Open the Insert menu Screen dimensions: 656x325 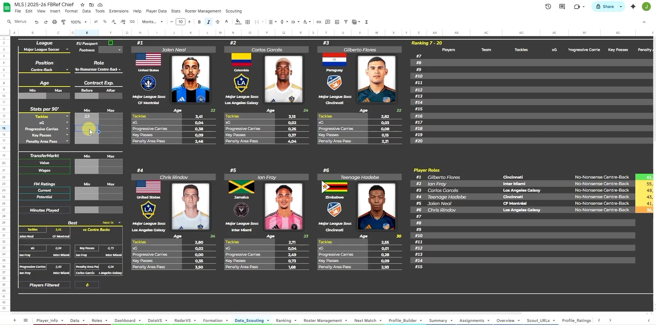click(55, 11)
